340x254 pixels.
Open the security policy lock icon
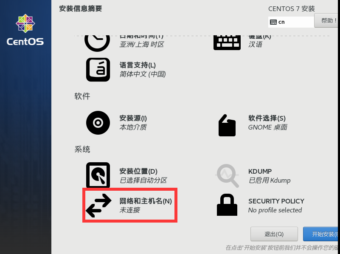(x=227, y=205)
